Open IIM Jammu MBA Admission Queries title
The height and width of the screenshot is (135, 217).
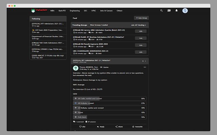pos(99,30)
